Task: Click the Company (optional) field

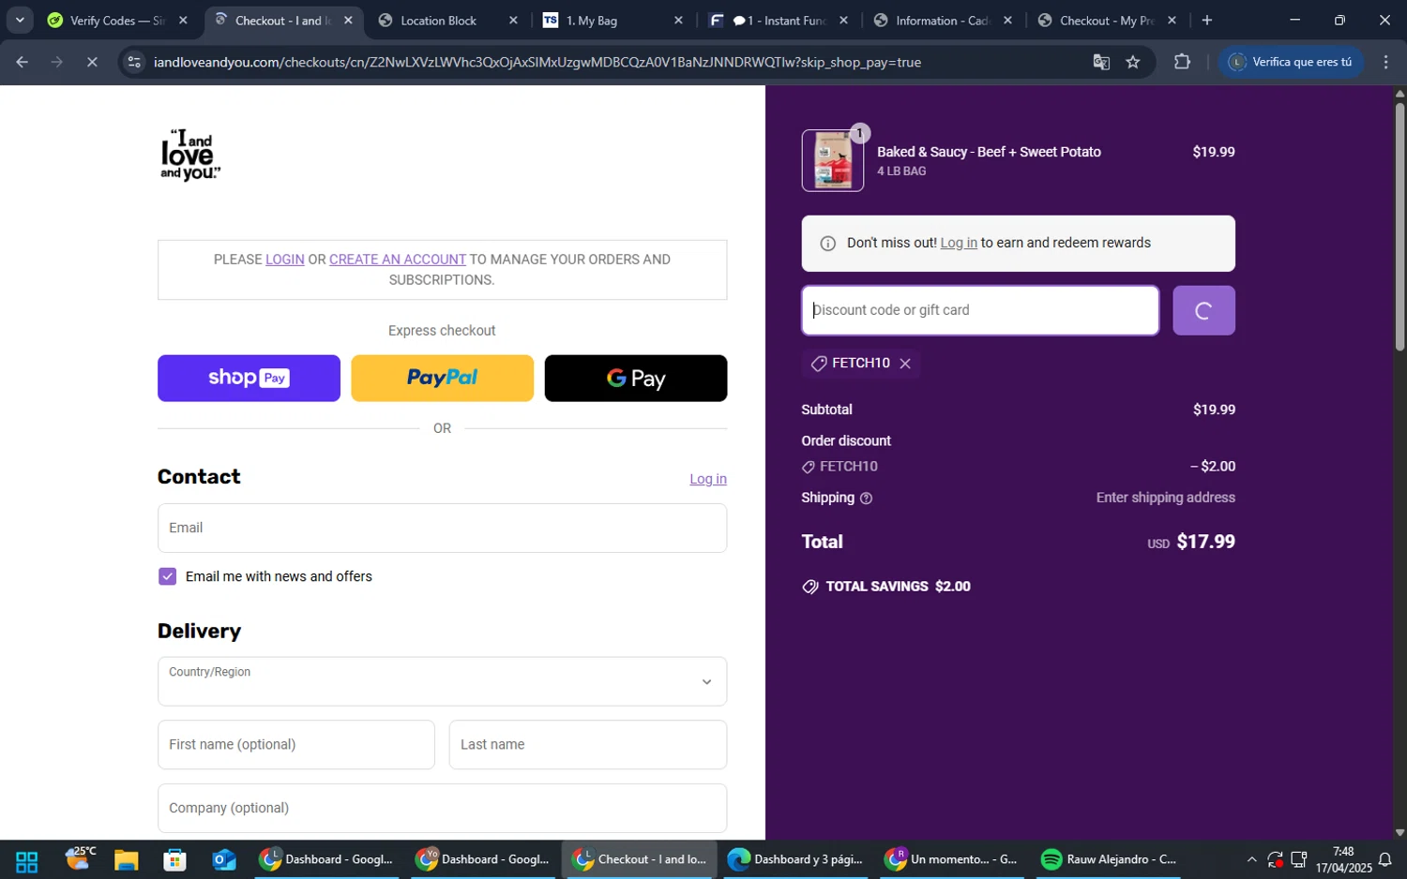Action: click(442, 808)
